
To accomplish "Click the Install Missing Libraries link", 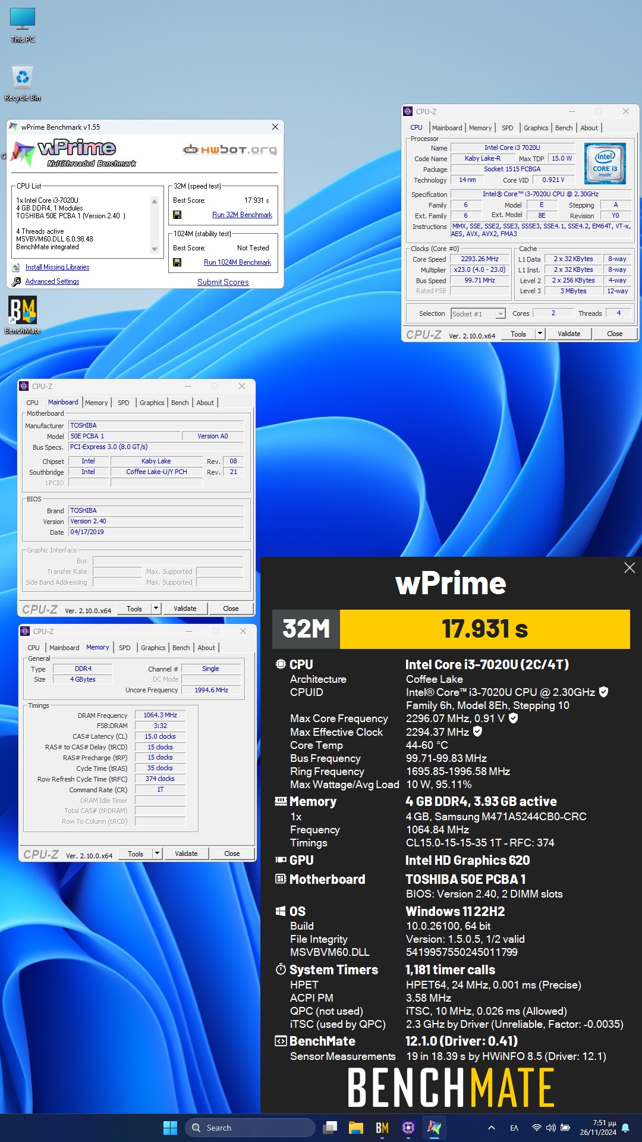I will [x=57, y=267].
